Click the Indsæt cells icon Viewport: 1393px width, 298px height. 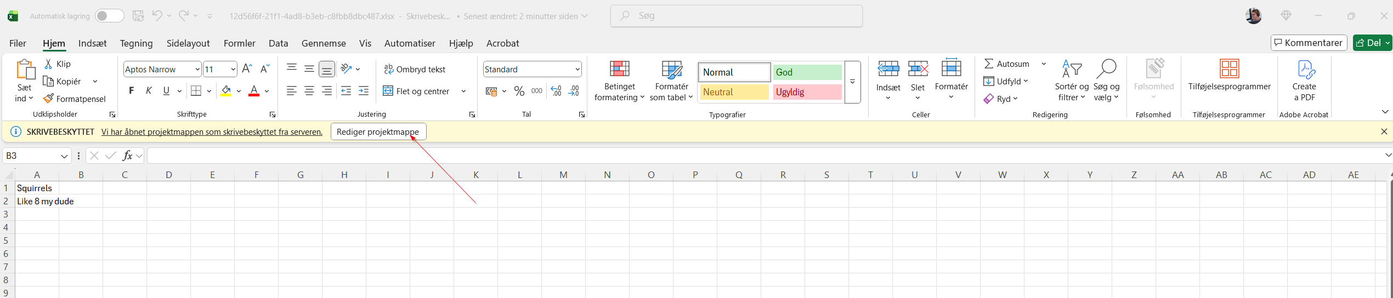pyautogui.click(x=888, y=69)
